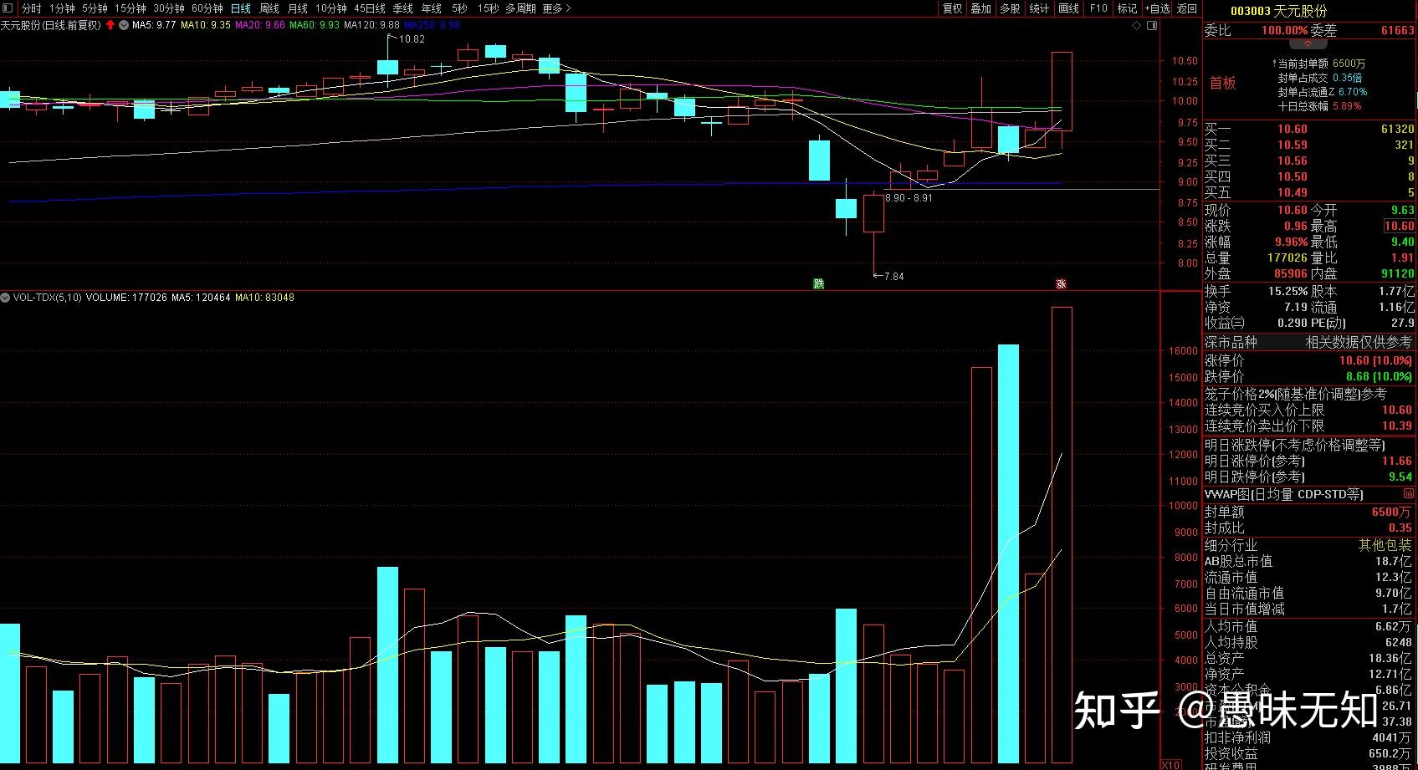Switch to the 周线 weekly period tab

point(269,8)
